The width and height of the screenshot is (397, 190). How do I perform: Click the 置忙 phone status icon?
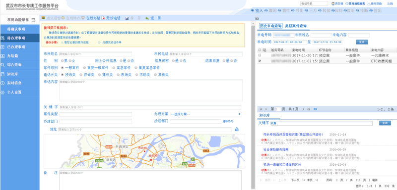click(279, 10)
